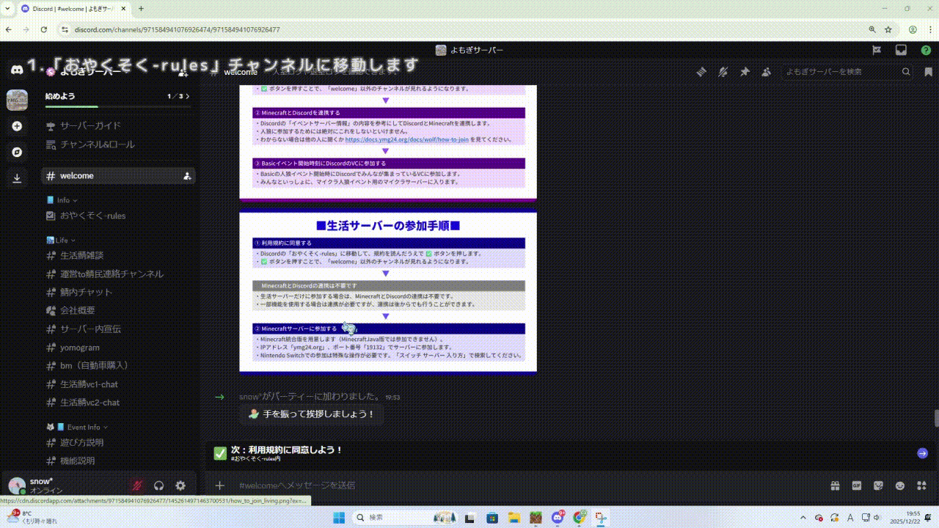939x528 pixels.
Task: Open チャンネル&ロール in channel list
Action: (x=119, y=144)
